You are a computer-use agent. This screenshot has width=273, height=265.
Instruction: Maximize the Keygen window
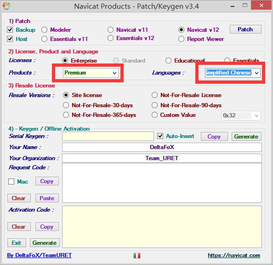point(245,6)
